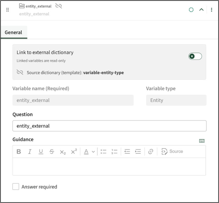Click the Underline formatting icon
This screenshot has height=203, width=219.
41,152
